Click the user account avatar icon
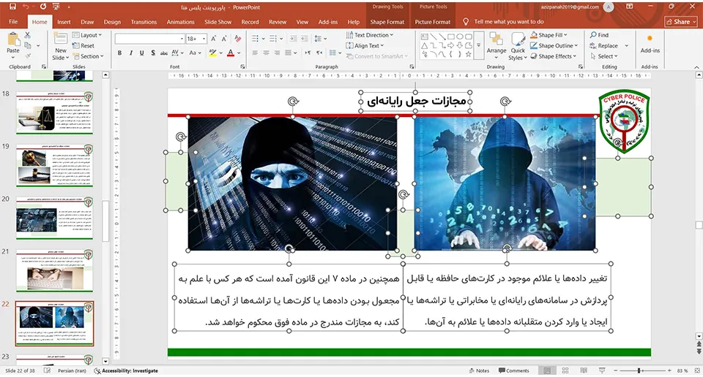This screenshot has width=703, height=377. pyautogui.click(x=609, y=7)
